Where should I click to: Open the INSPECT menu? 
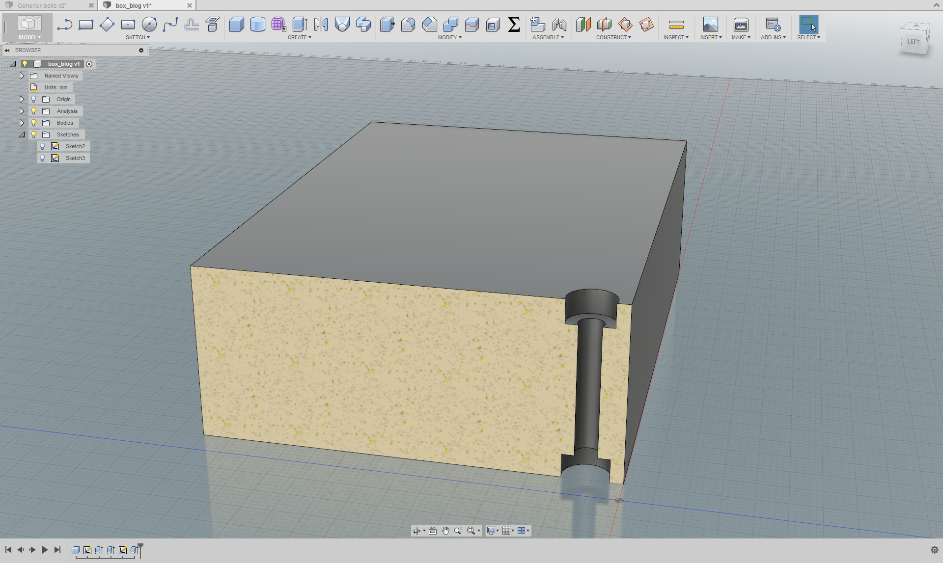pos(676,37)
